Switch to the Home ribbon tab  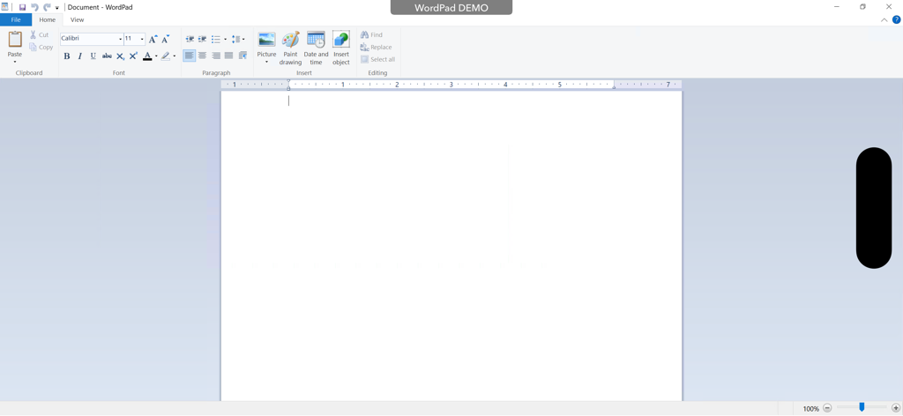48,19
